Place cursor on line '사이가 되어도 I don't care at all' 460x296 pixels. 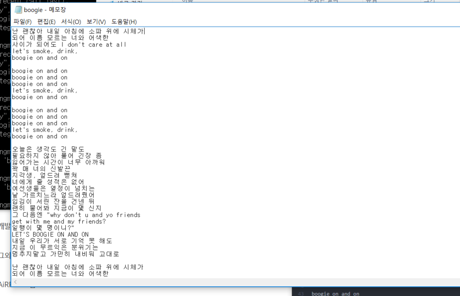69,45
